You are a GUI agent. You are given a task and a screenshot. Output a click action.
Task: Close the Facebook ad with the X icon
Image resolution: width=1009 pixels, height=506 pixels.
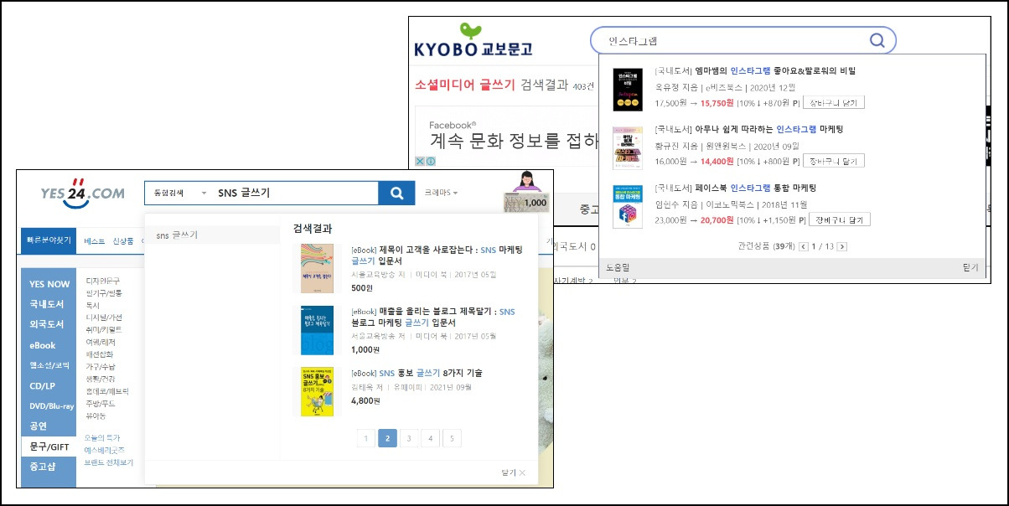[x=420, y=161]
